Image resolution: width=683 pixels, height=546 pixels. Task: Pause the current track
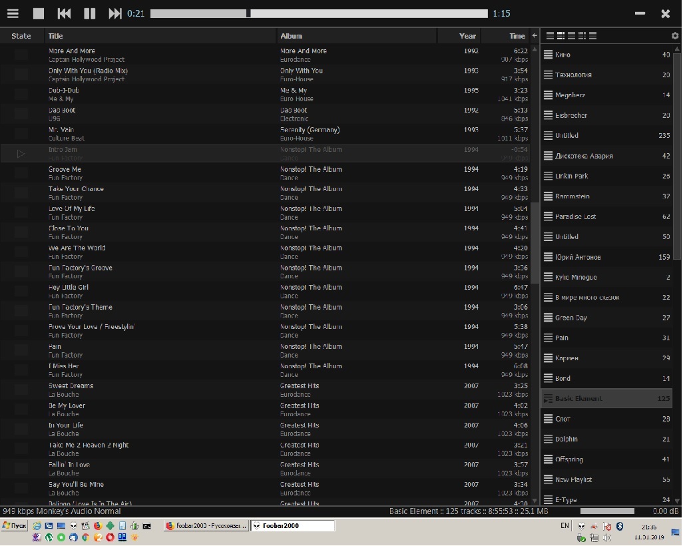pyautogui.click(x=89, y=13)
